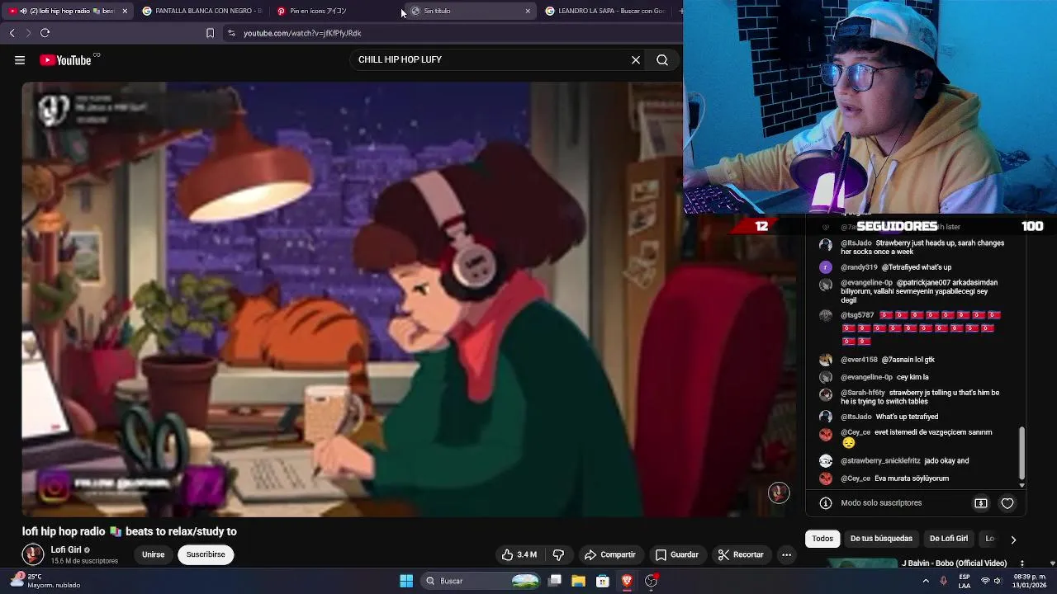Click @ever4158's chat message
The height and width of the screenshot is (594, 1057).
(x=888, y=360)
